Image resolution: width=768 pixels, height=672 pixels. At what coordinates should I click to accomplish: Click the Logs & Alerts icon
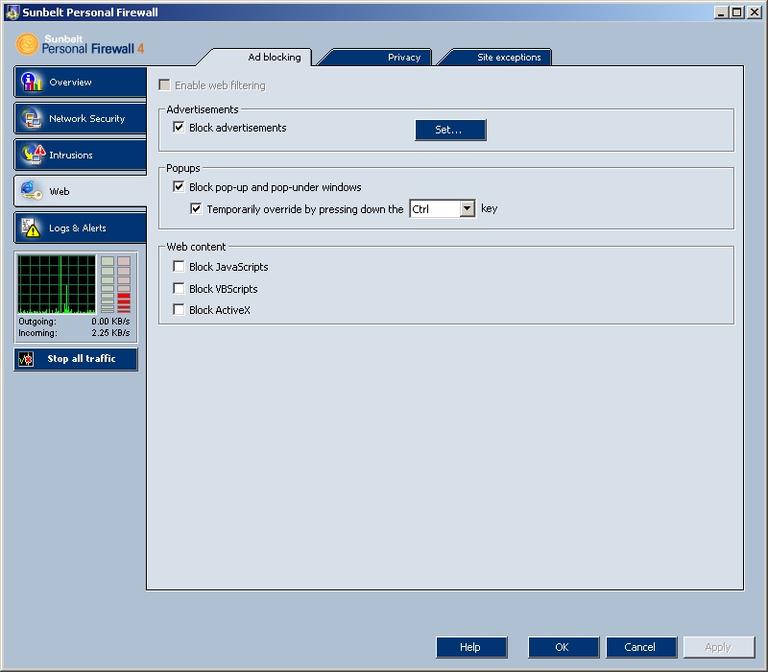coord(31,228)
